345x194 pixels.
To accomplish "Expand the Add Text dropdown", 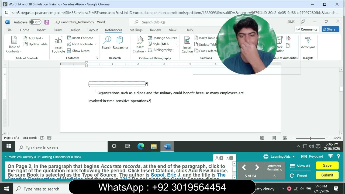I will point(33,38).
